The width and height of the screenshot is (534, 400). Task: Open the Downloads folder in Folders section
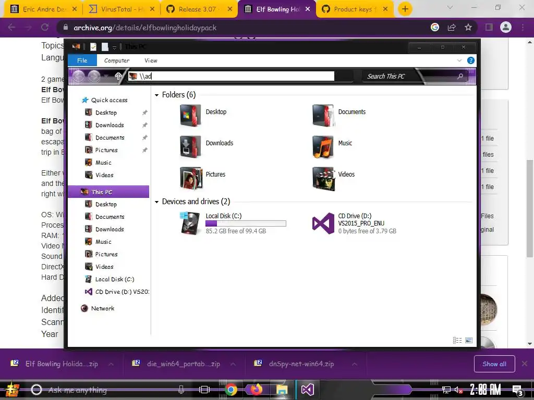[x=207, y=146]
